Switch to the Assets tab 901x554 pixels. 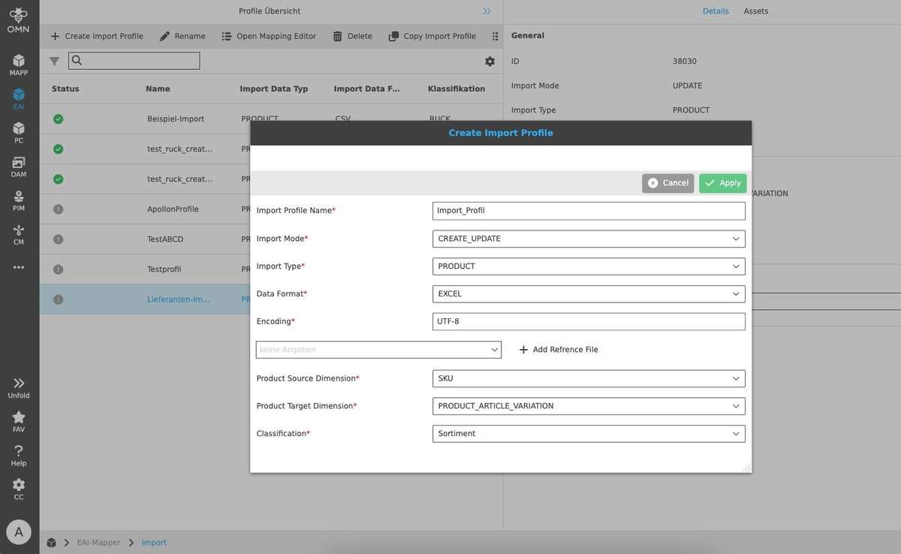(x=755, y=11)
